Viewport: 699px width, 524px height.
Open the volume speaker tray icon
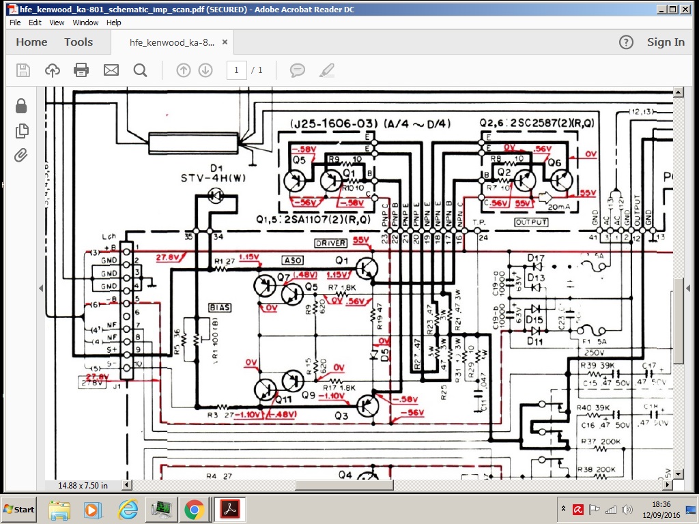627,509
